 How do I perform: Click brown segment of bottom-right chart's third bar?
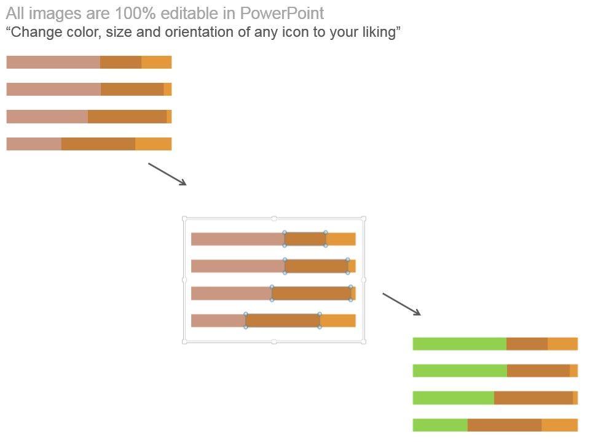tap(533, 398)
